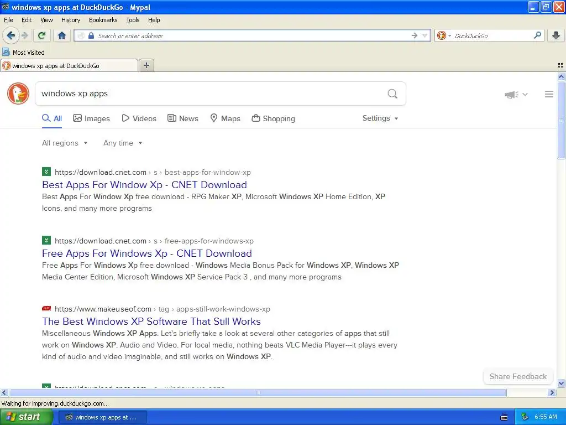Screen dimensions: 566x425
Task: Switch to Maps results
Action: click(x=226, y=118)
